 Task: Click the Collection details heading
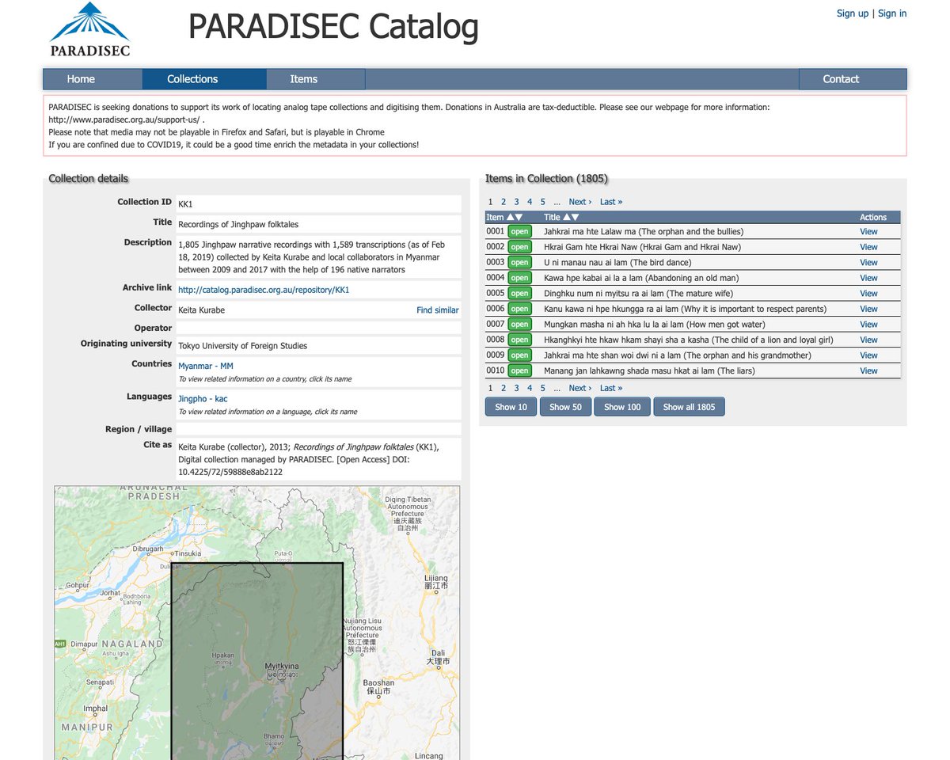pyautogui.click(x=89, y=178)
